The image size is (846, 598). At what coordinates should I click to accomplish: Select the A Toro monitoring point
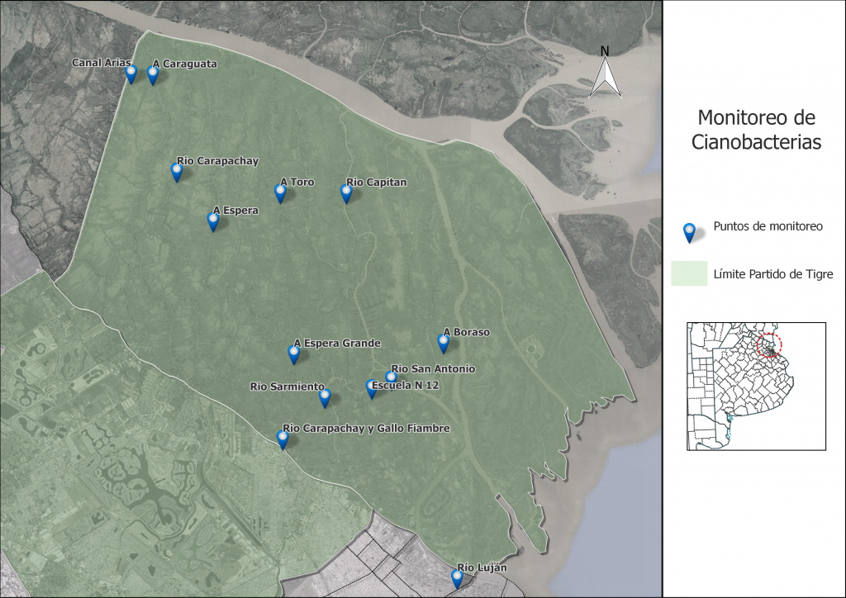pos(280,193)
